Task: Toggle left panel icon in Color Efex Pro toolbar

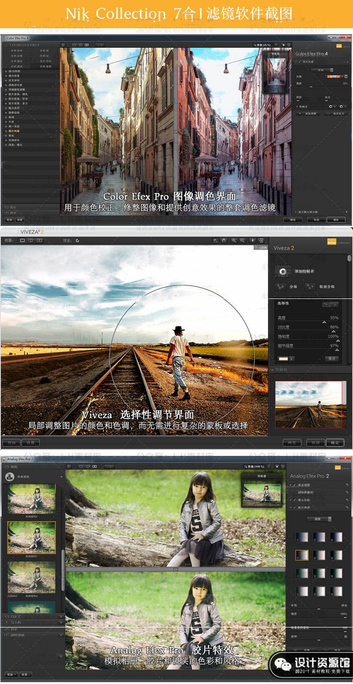Action: click(x=64, y=44)
